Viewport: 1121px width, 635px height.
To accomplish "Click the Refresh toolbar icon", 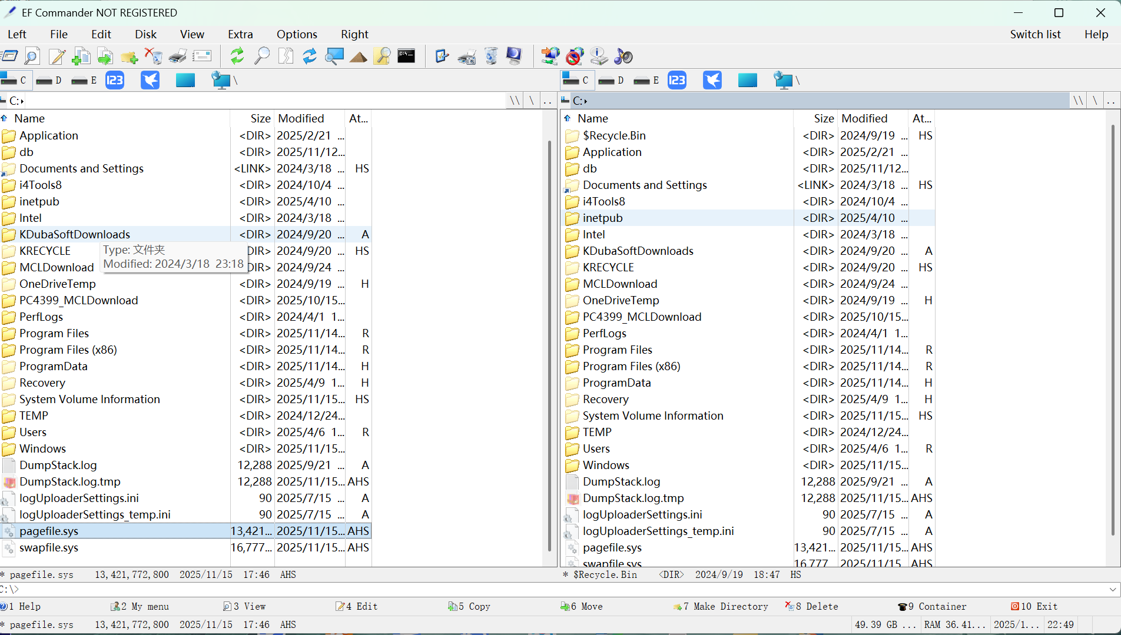I will 237,56.
